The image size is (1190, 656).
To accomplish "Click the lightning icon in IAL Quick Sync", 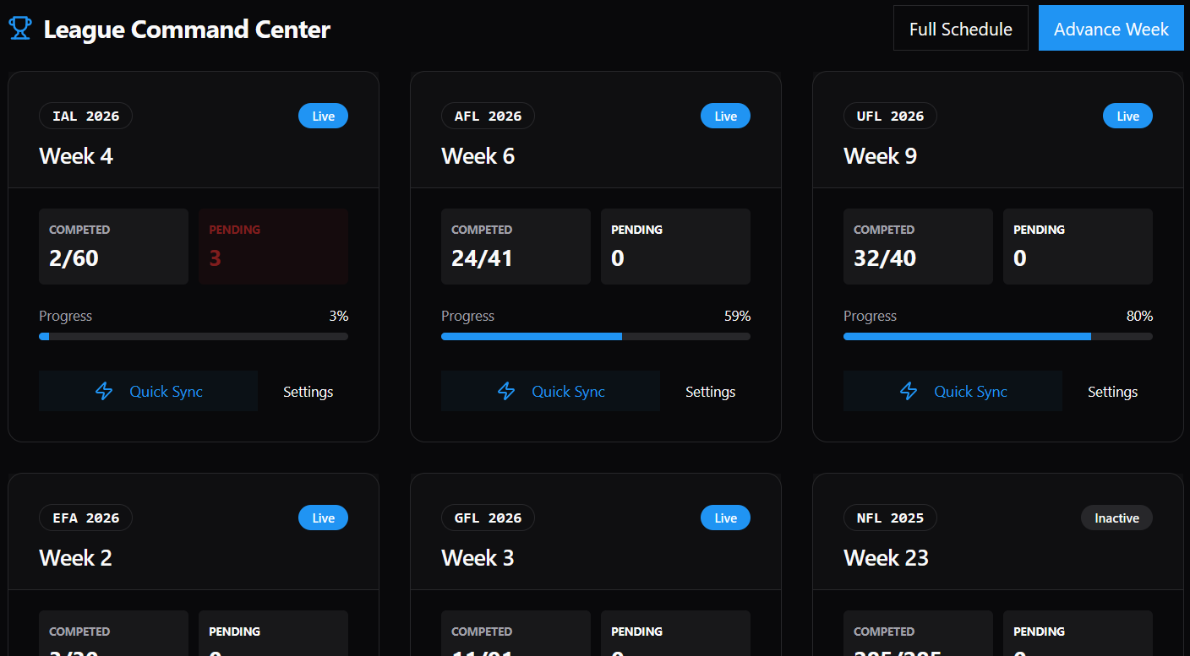I will [104, 391].
